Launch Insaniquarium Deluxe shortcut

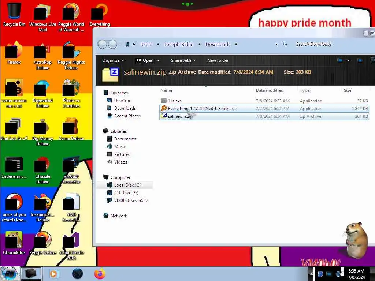42,208
